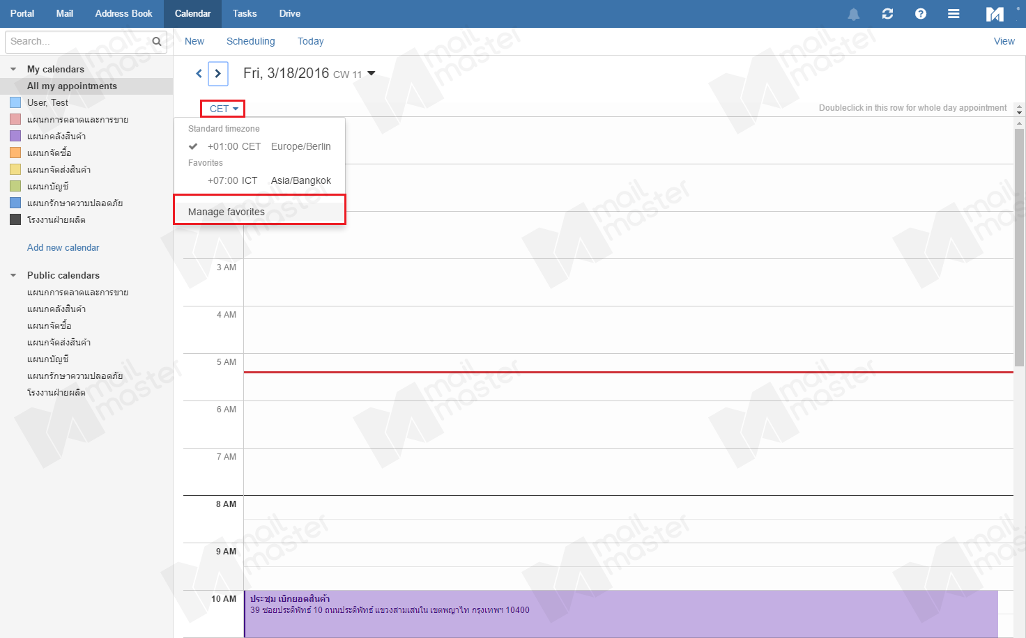Collapse the My calendars section
This screenshot has width=1026, height=638.
13,69
